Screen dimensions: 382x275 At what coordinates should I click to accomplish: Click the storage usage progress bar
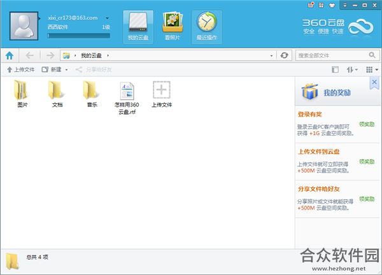(79, 36)
